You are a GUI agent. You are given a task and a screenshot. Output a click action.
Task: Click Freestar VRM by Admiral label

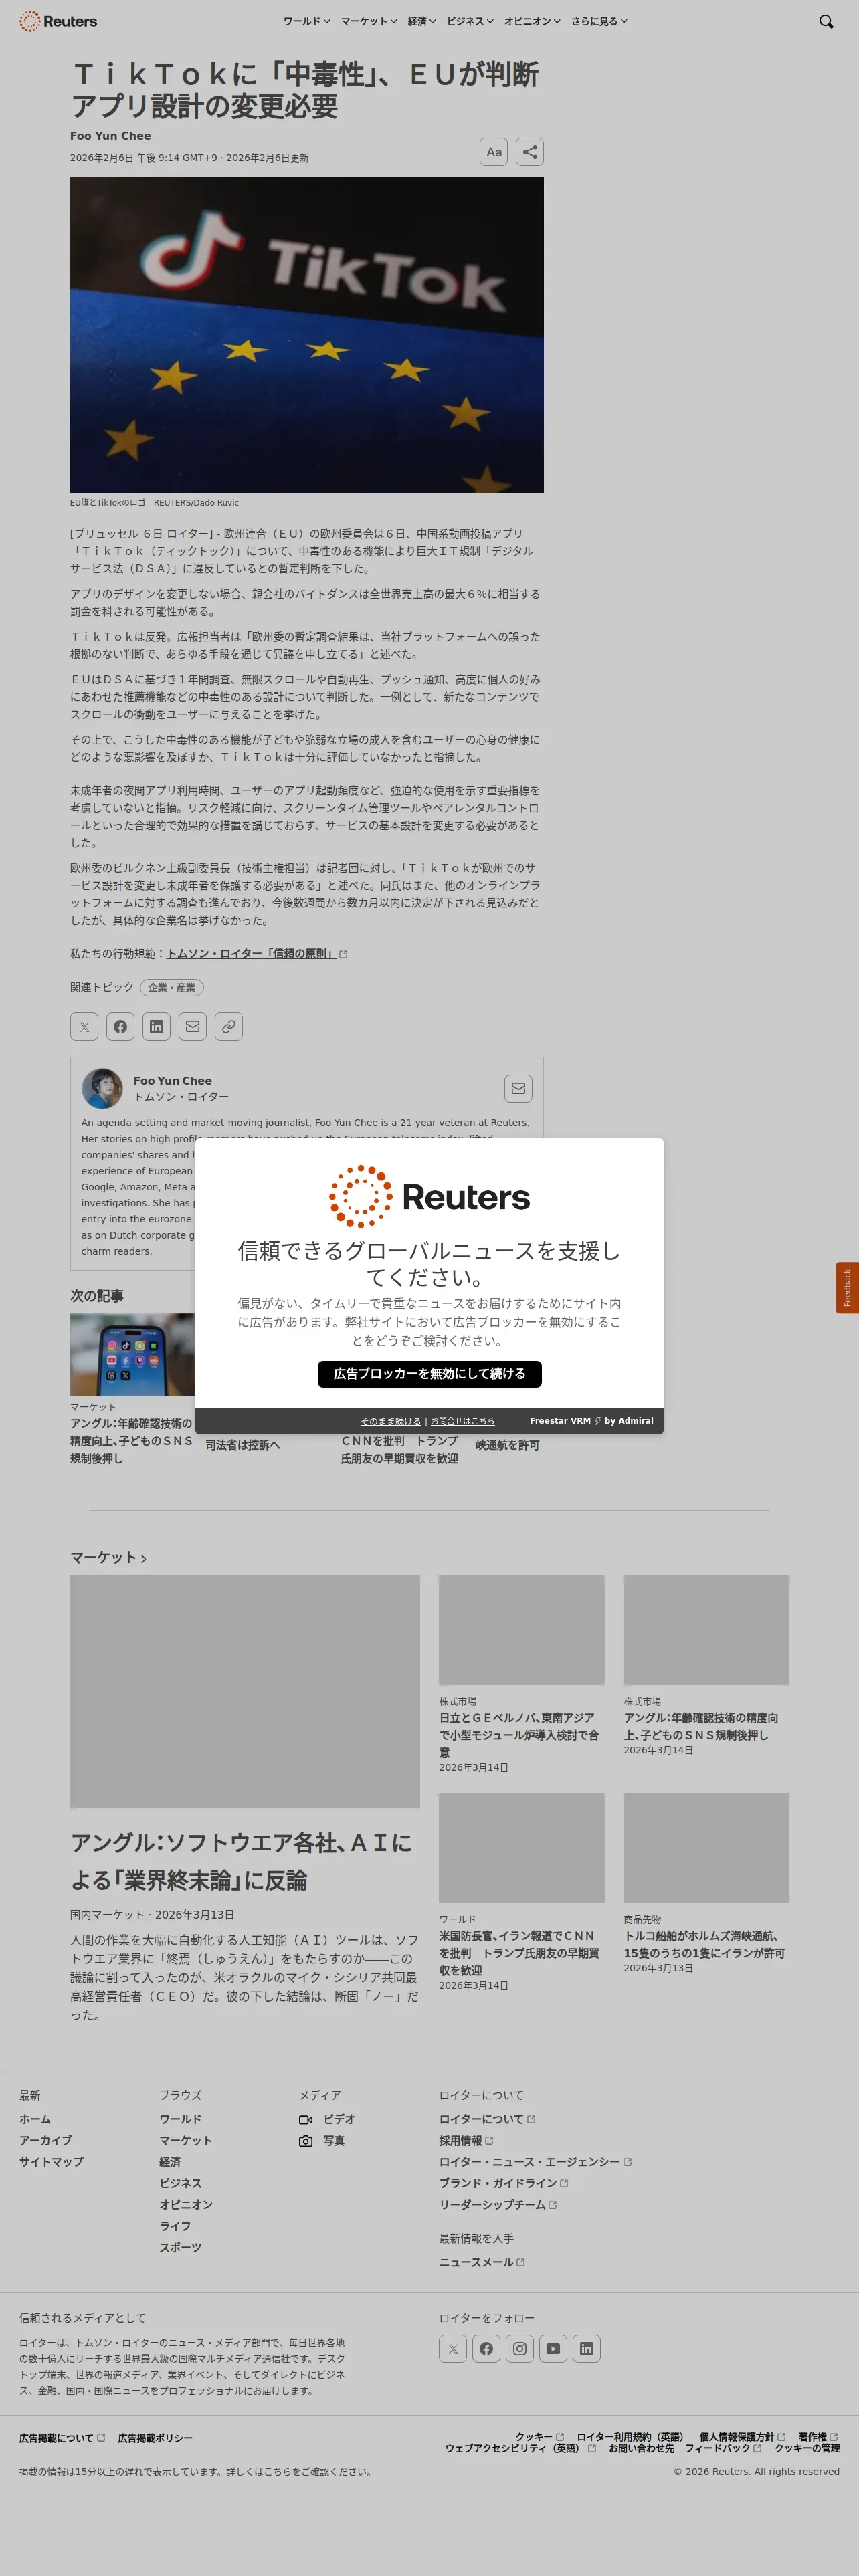click(591, 1421)
